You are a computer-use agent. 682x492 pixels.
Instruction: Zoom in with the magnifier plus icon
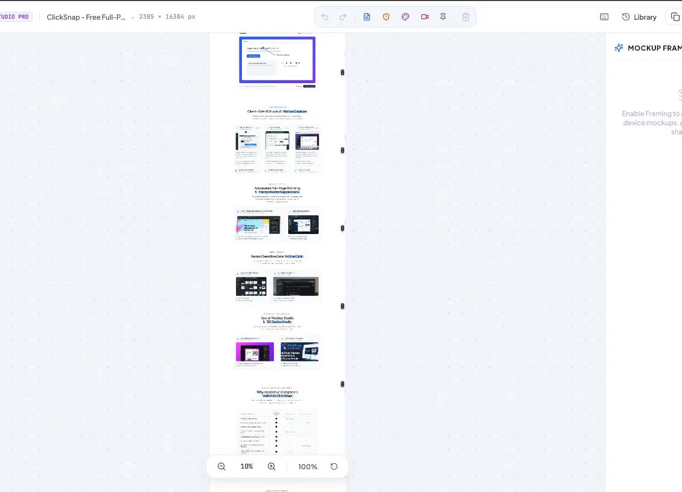click(x=272, y=466)
